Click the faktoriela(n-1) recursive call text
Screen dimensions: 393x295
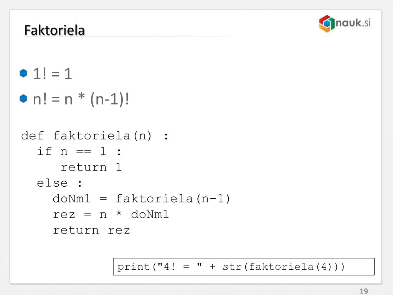[173, 199]
